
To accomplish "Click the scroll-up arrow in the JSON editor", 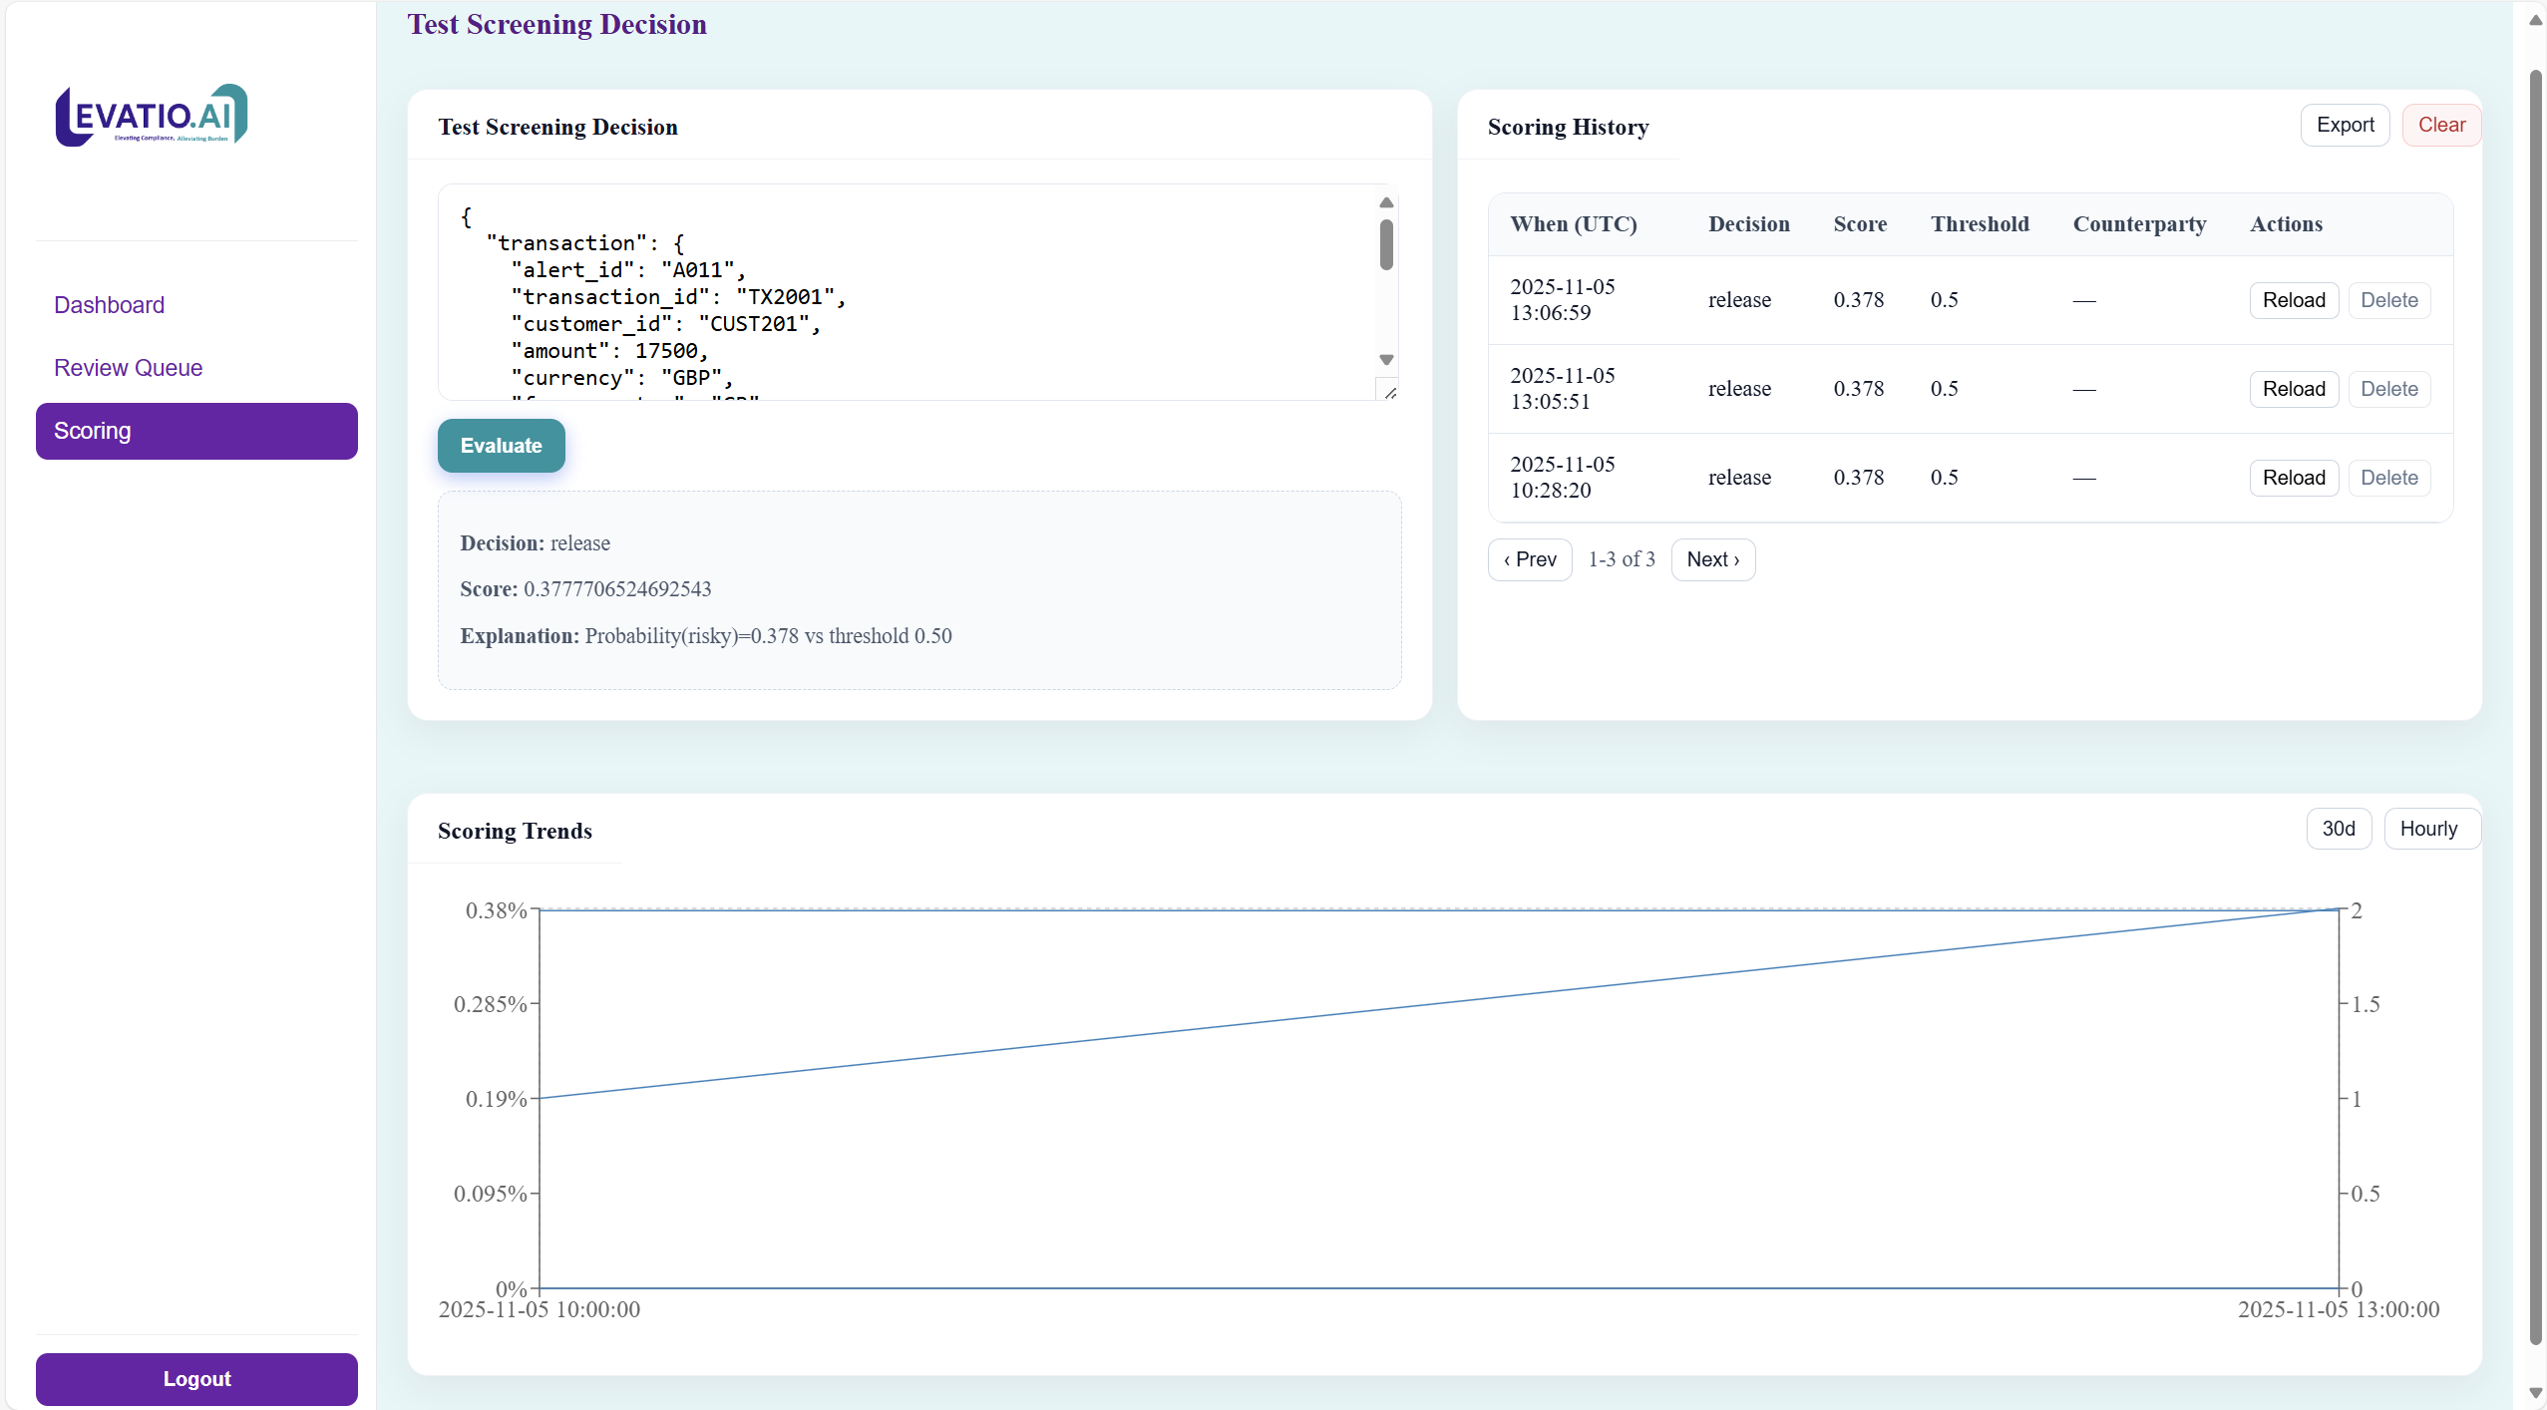I will tap(1386, 202).
